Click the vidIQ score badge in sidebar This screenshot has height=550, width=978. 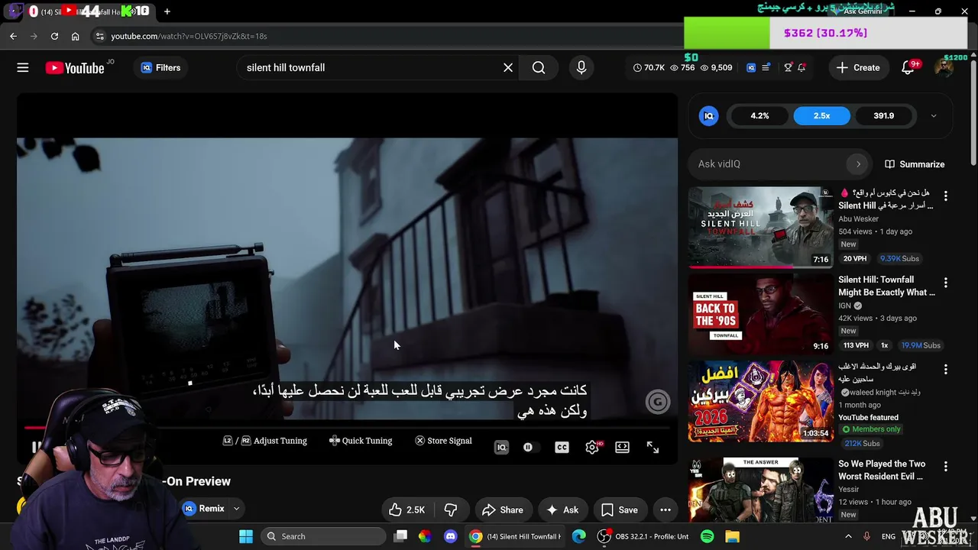pos(708,116)
